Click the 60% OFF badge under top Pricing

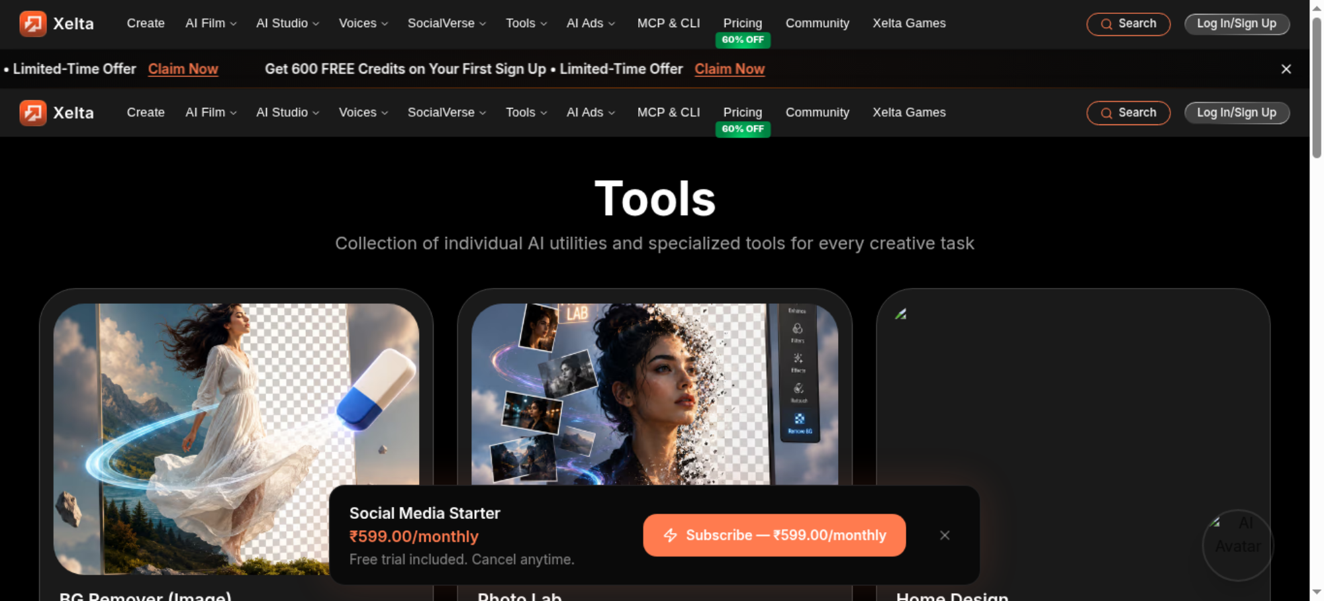[743, 40]
